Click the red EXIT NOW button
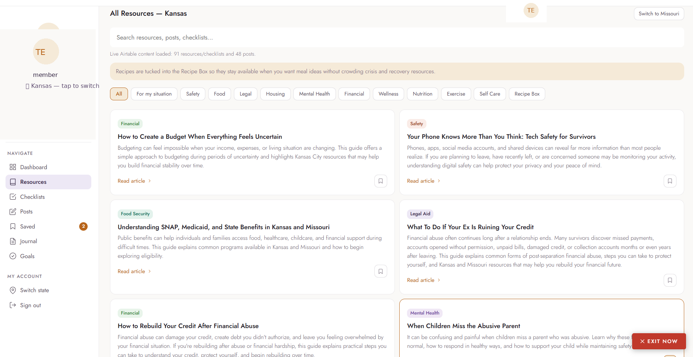The height and width of the screenshot is (357, 693). tap(659, 341)
